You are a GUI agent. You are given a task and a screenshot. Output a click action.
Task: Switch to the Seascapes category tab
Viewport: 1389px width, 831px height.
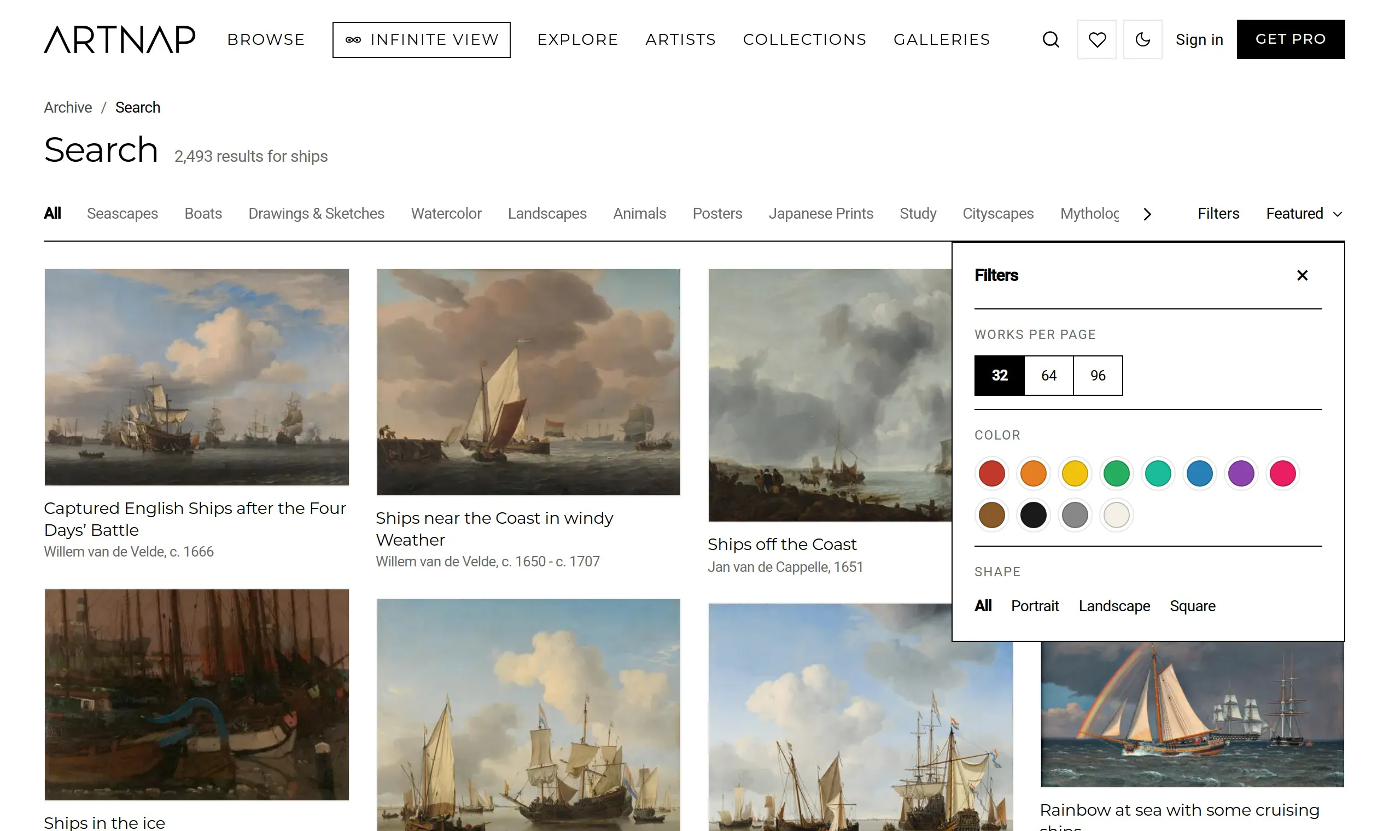point(122,213)
